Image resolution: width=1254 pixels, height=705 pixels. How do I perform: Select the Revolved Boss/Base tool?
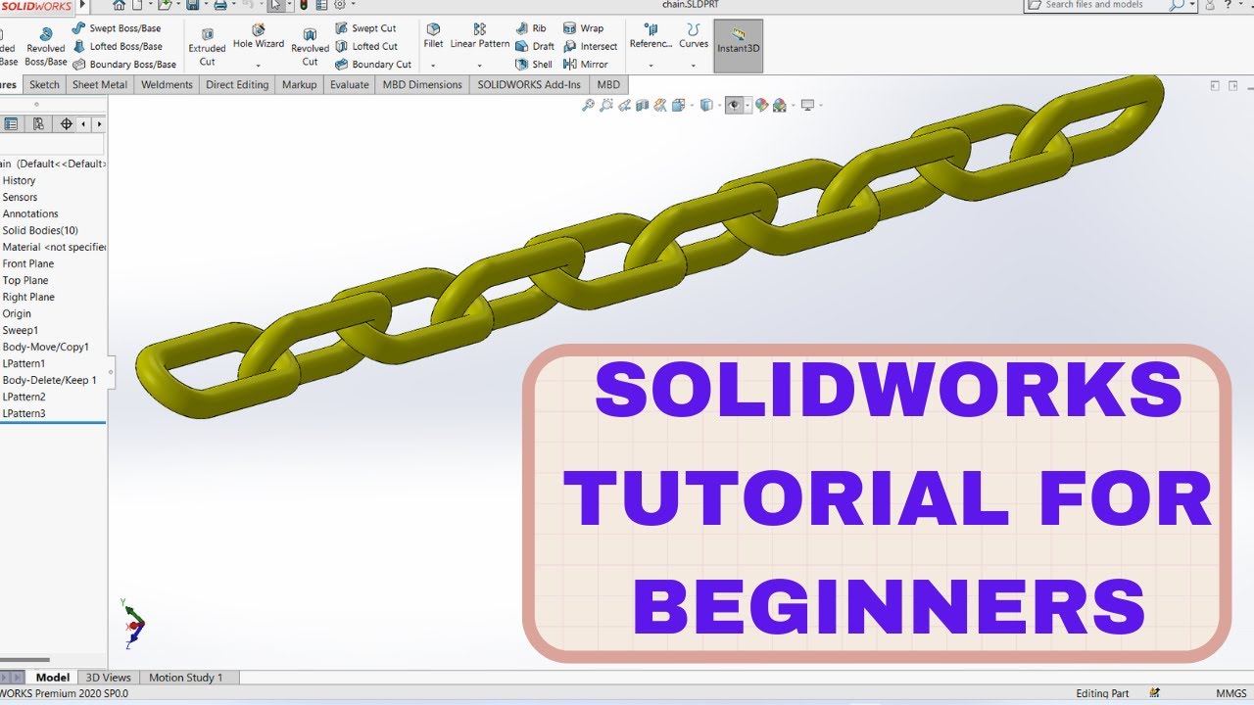(46, 47)
